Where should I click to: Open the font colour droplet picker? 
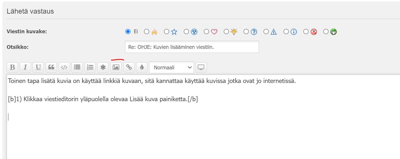(x=142, y=67)
